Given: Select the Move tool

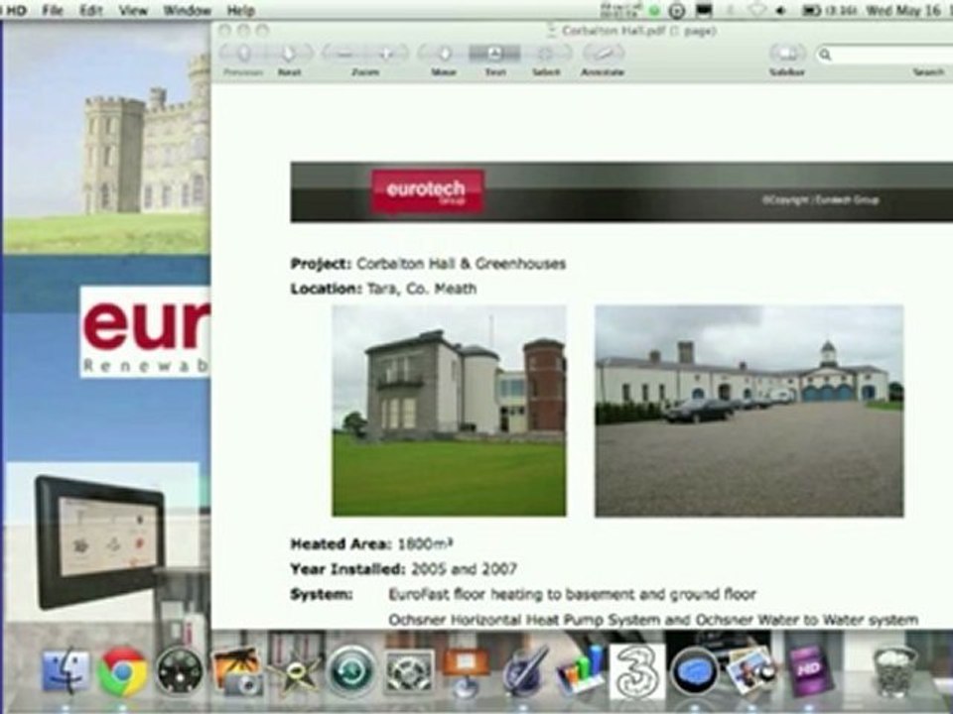Looking at the screenshot, I should pyautogui.click(x=444, y=55).
